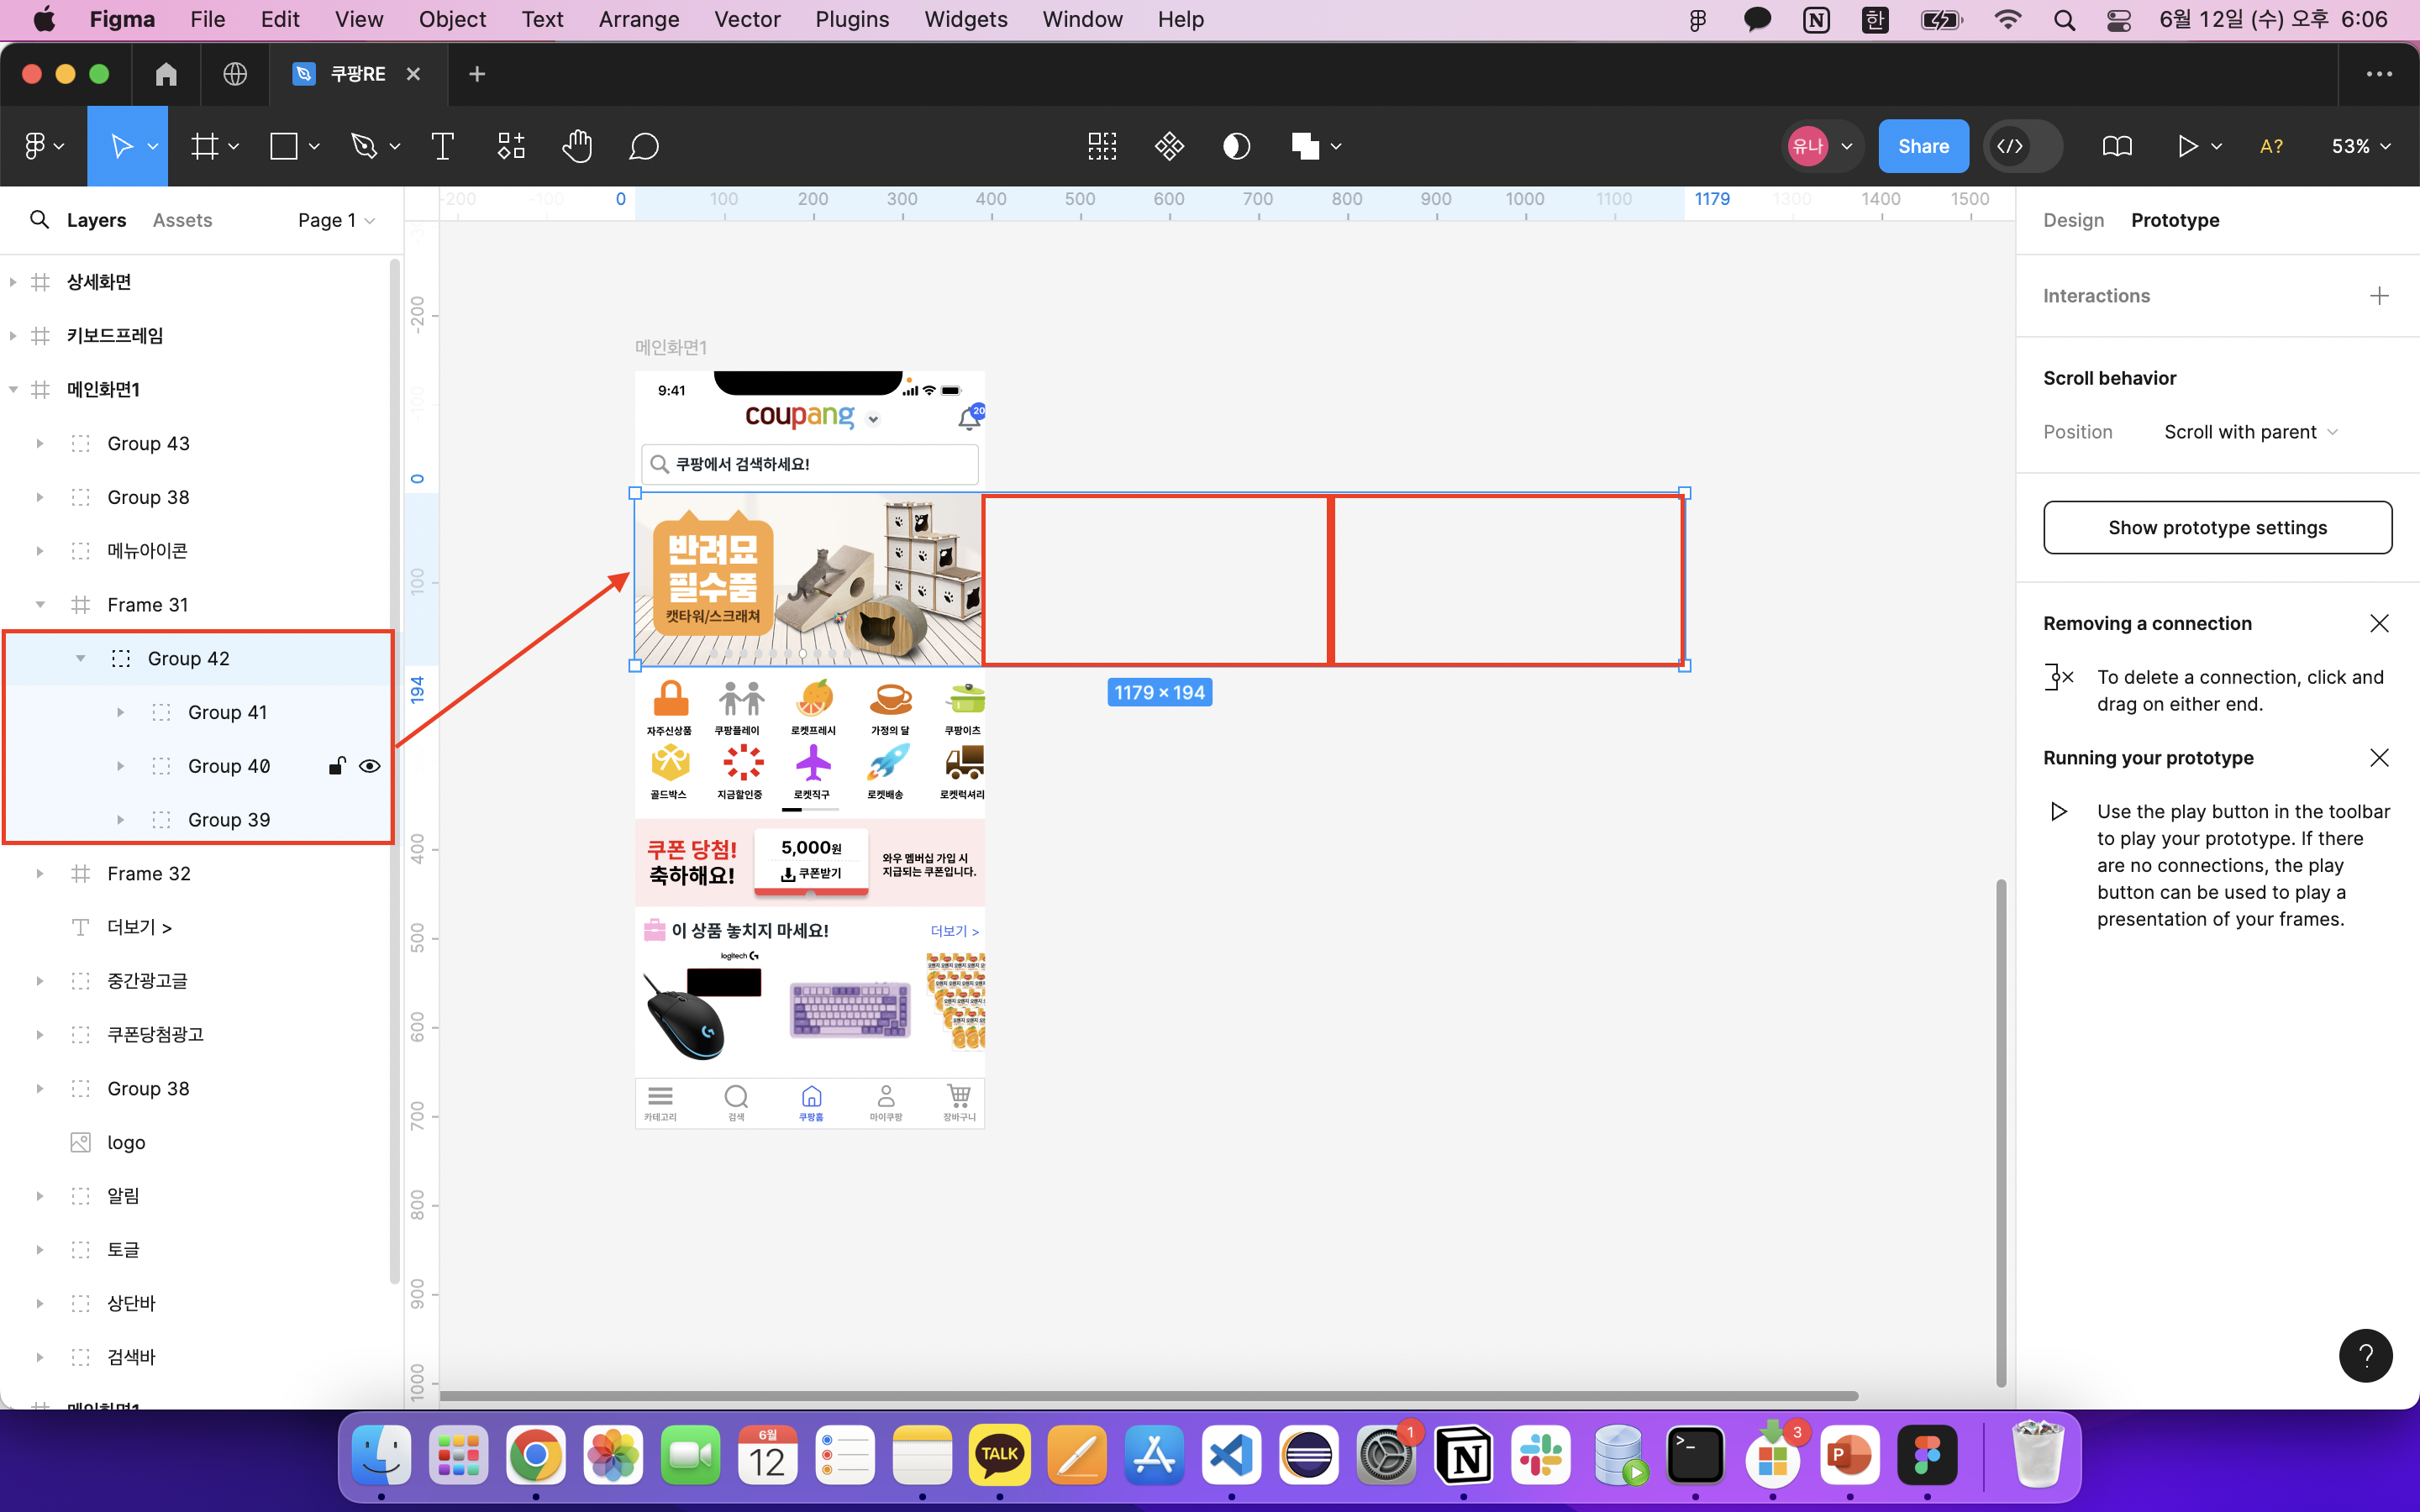The width and height of the screenshot is (2420, 1512).
Task: Click Show prototype settings button
Action: (x=2217, y=528)
